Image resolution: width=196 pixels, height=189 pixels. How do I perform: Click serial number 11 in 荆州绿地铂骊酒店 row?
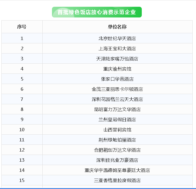(22, 140)
